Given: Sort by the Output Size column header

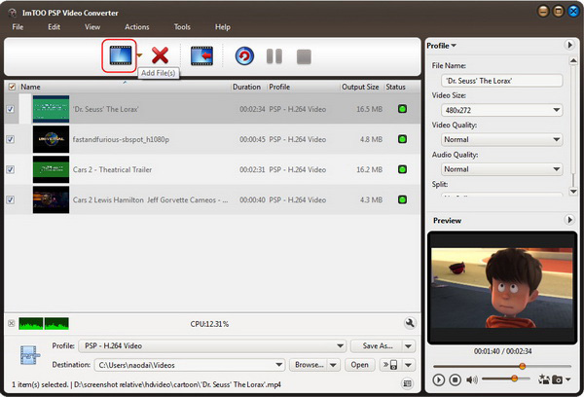Looking at the screenshot, I should pos(360,87).
